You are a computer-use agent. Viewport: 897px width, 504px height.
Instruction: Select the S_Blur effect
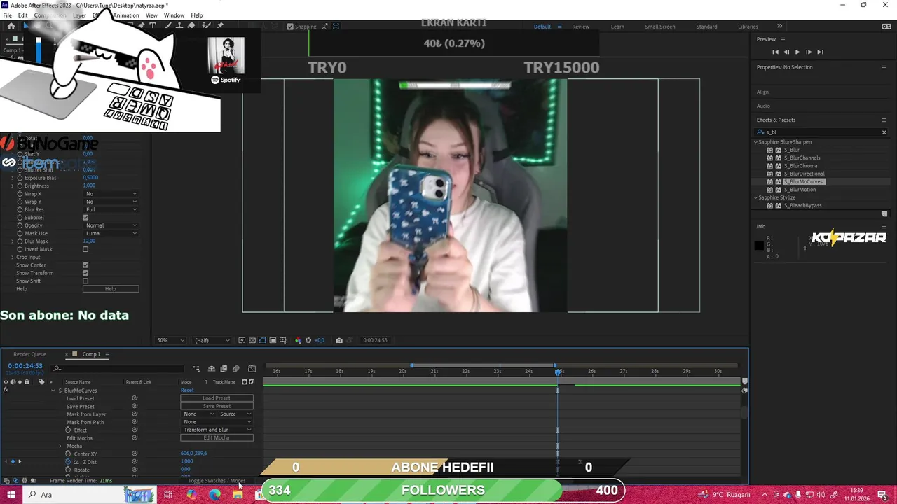[792, 150]
